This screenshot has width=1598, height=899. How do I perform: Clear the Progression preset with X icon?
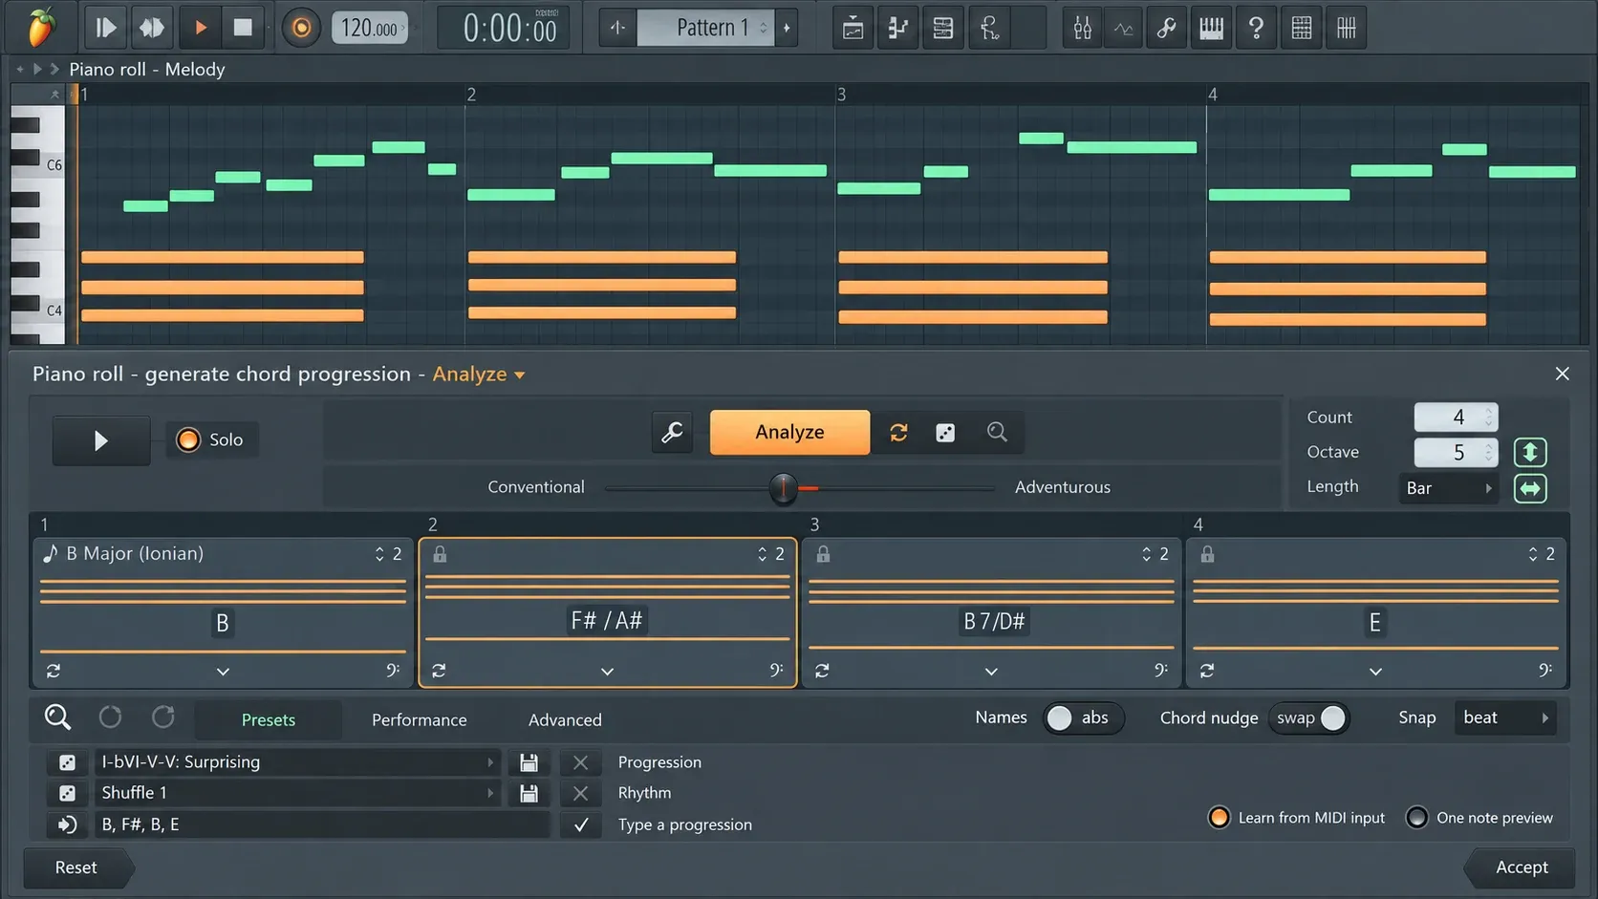point(580,762)
